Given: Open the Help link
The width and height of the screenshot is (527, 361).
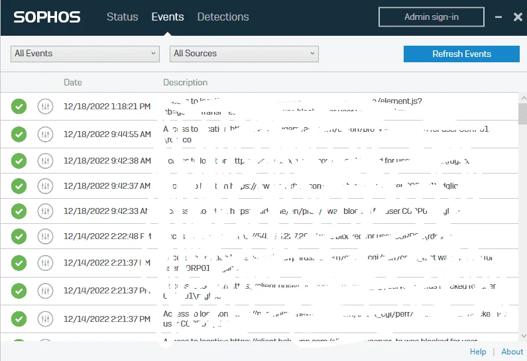Looking at the screenshot, I should pyautogui.click(x=477, y=352).
